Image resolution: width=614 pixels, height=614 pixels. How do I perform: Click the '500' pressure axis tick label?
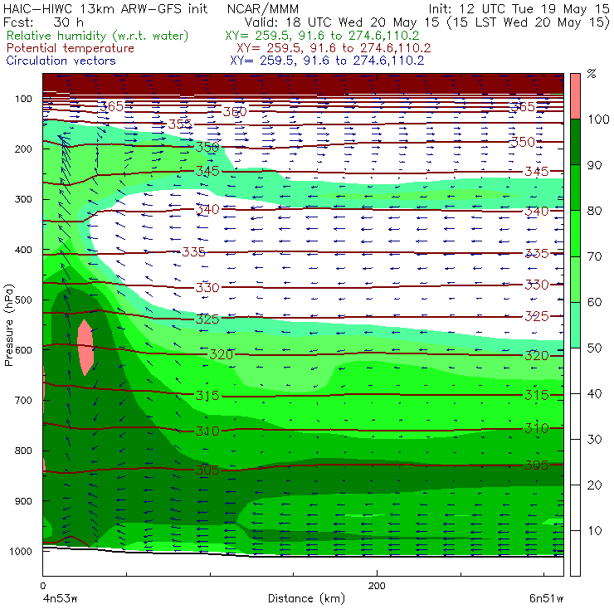pos(23,300)
